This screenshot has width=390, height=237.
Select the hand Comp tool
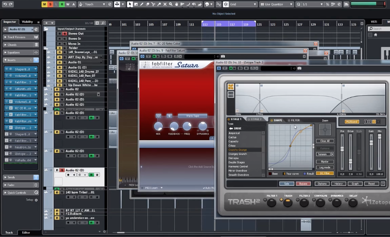click(x=177, y=4)
